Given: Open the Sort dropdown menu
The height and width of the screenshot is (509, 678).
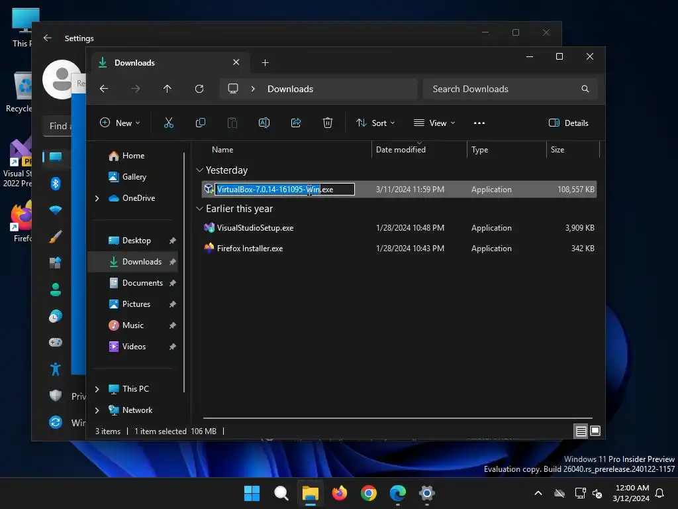Looking at the screenshot, I should coord(375,123).
